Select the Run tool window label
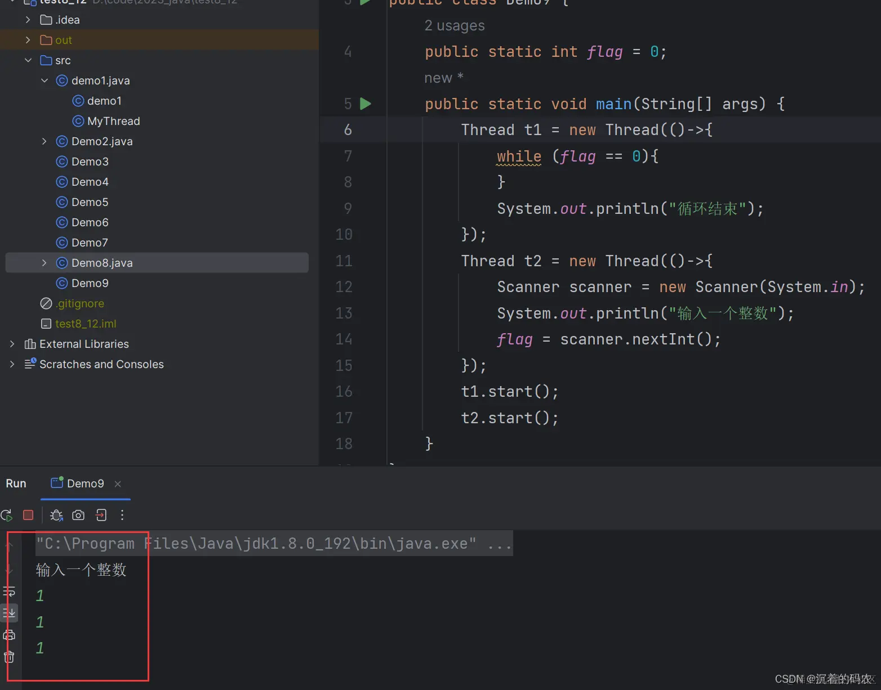Viewport: 881px width, 690px height. (x=16, y=483)
